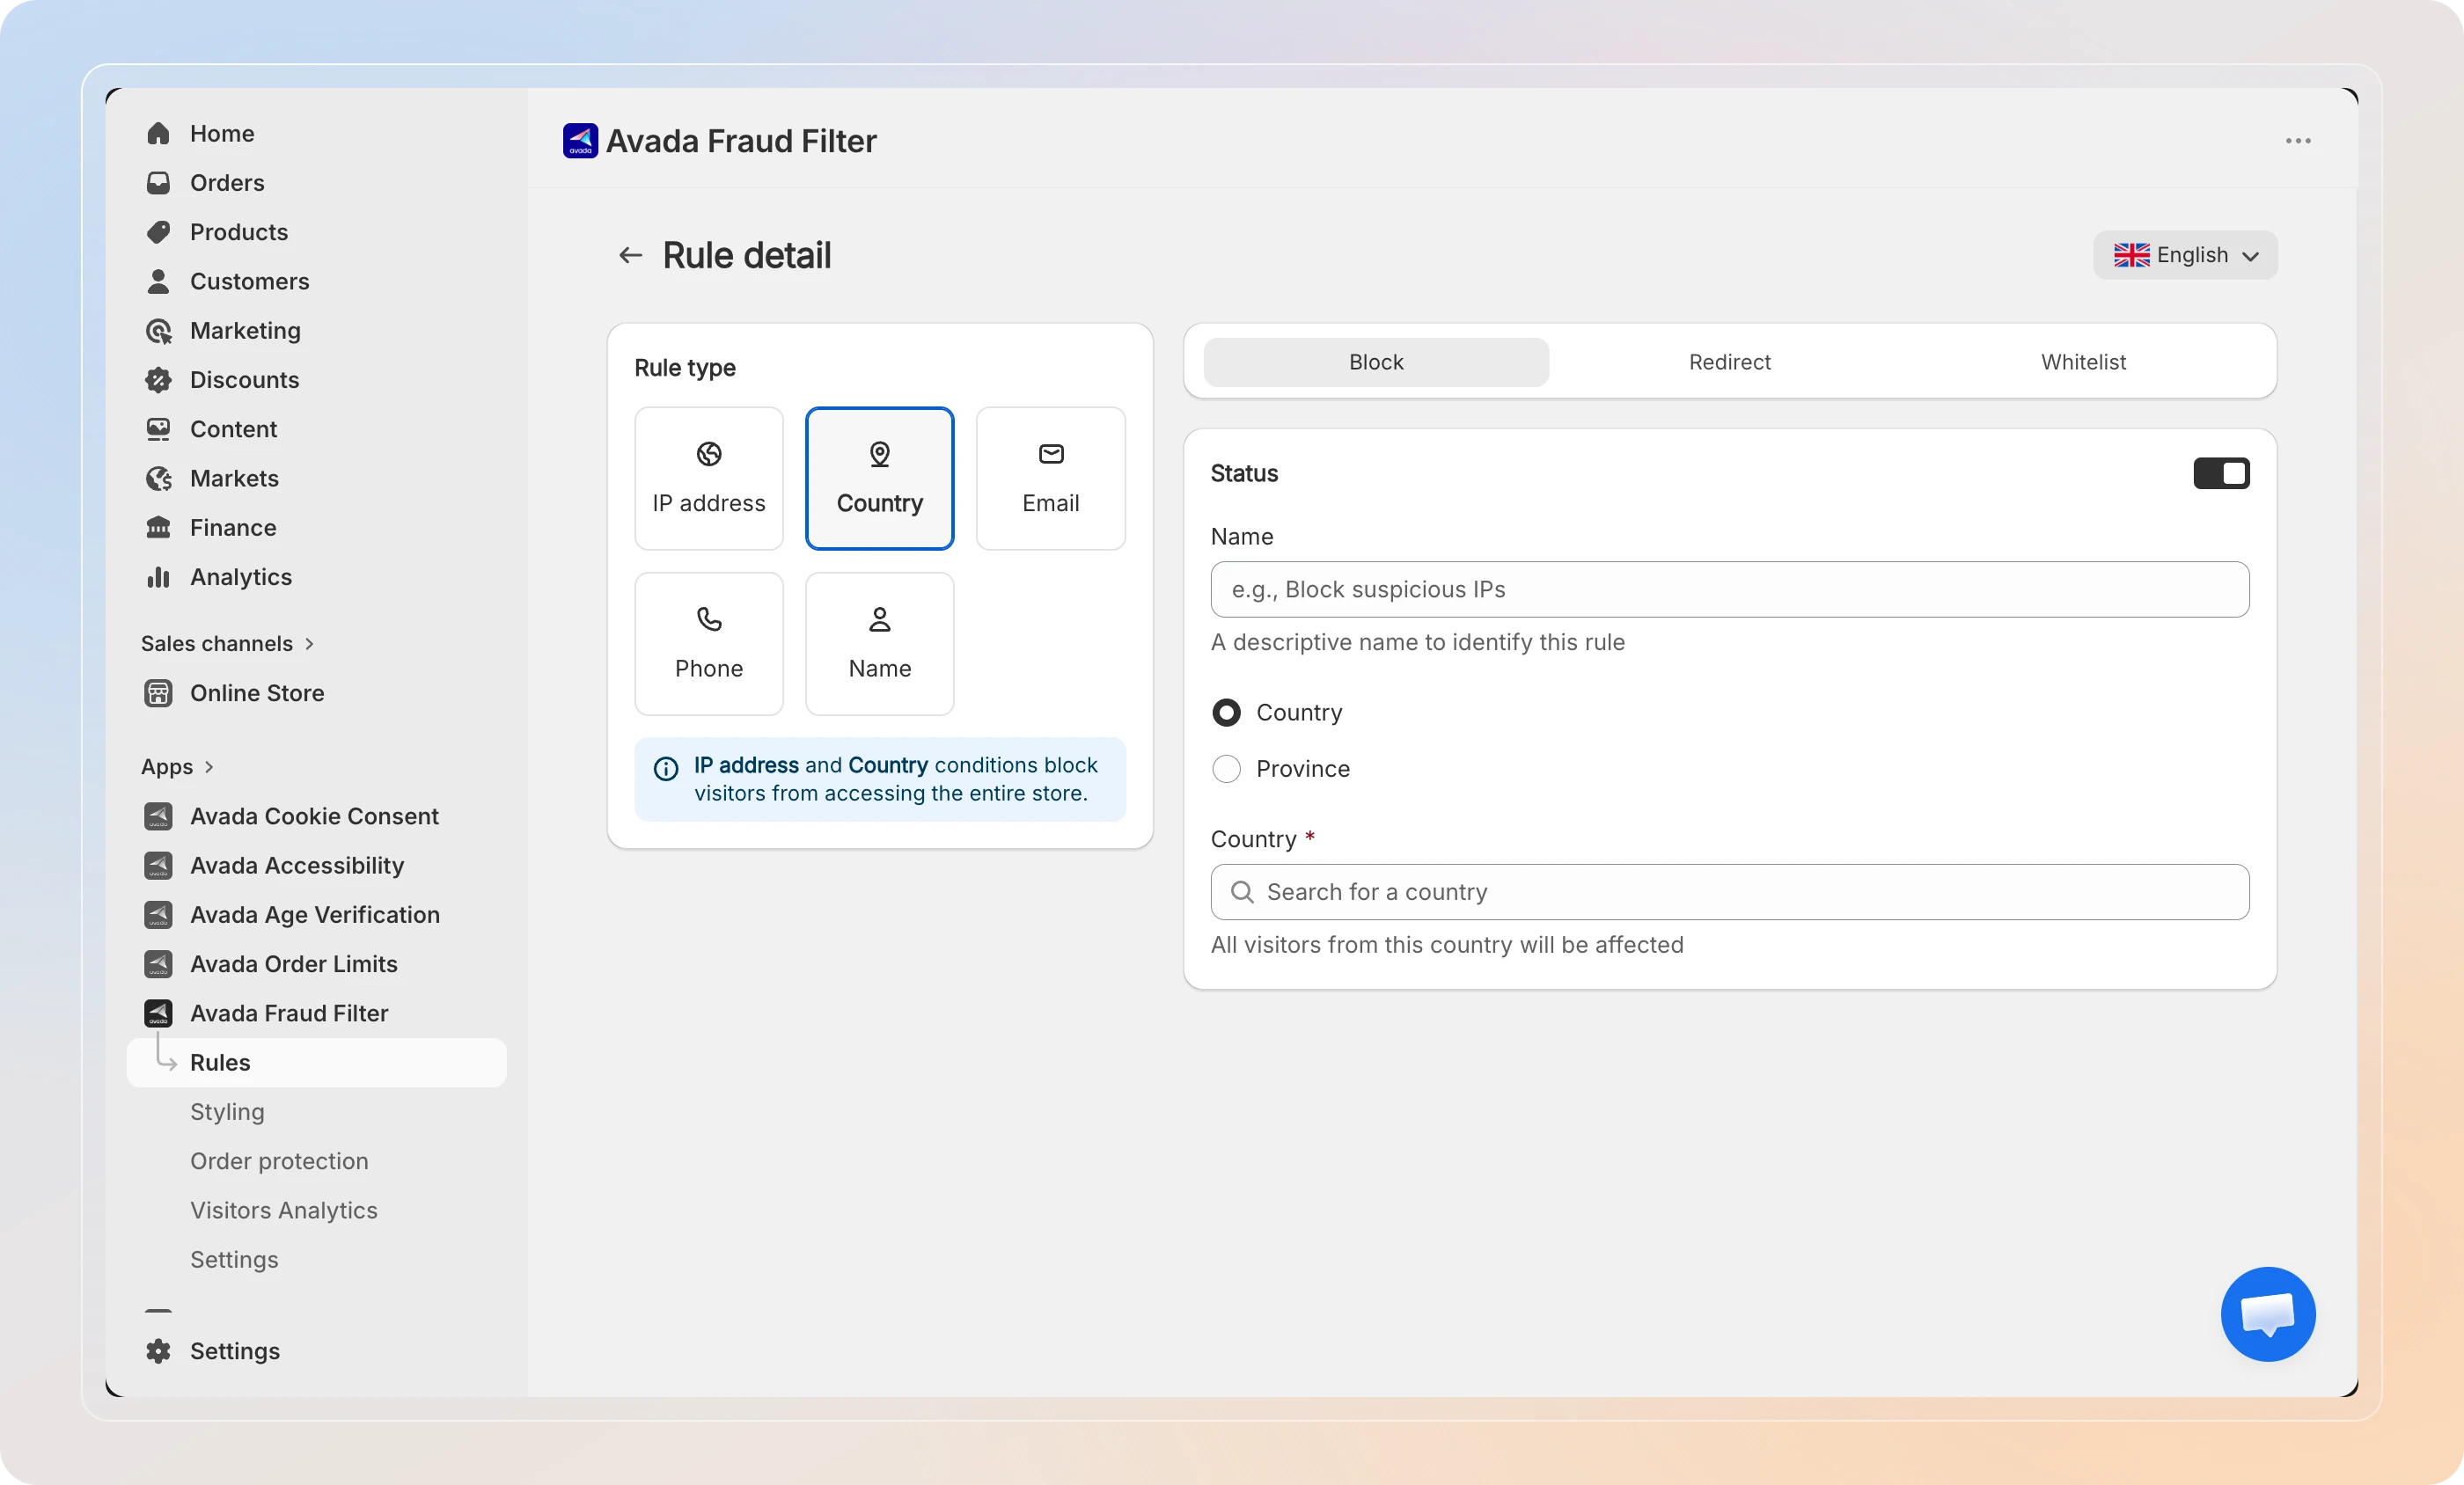Expand the Sales channels section

pos(228,644)
